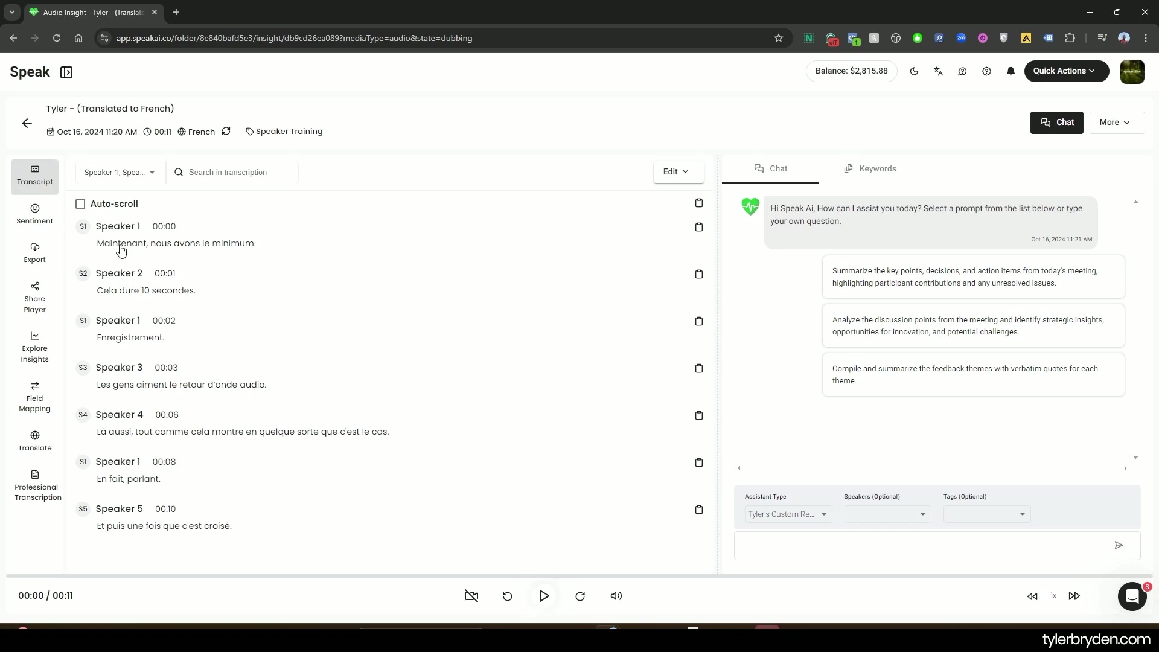The width and height of the screenshot is (1159, 652).
Task: Enable the Auto-scroll checkbox
Action: pyautogui.click(x=80, y=204)
